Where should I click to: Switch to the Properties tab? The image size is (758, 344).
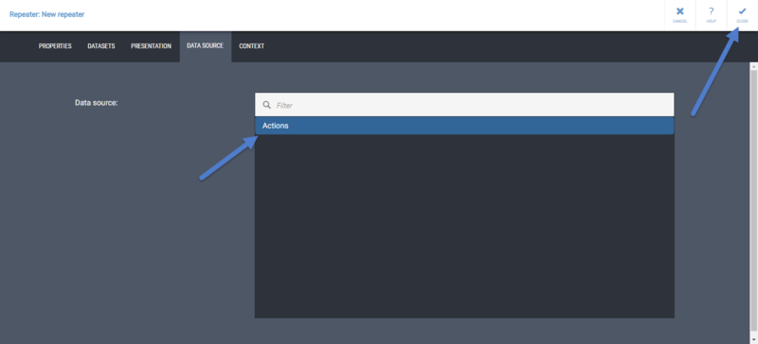click(55, 46)
